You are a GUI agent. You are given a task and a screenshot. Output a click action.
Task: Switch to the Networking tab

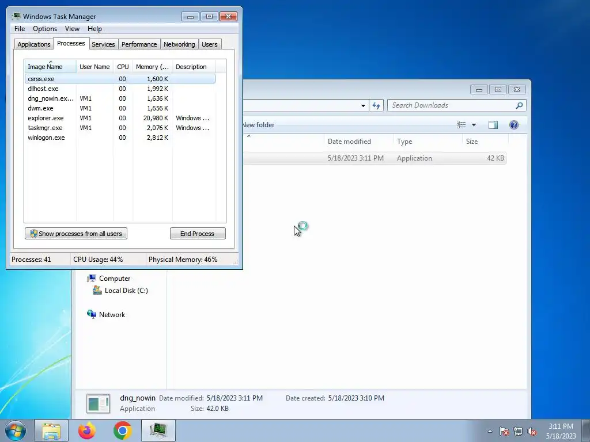click(x=179, y=44)
